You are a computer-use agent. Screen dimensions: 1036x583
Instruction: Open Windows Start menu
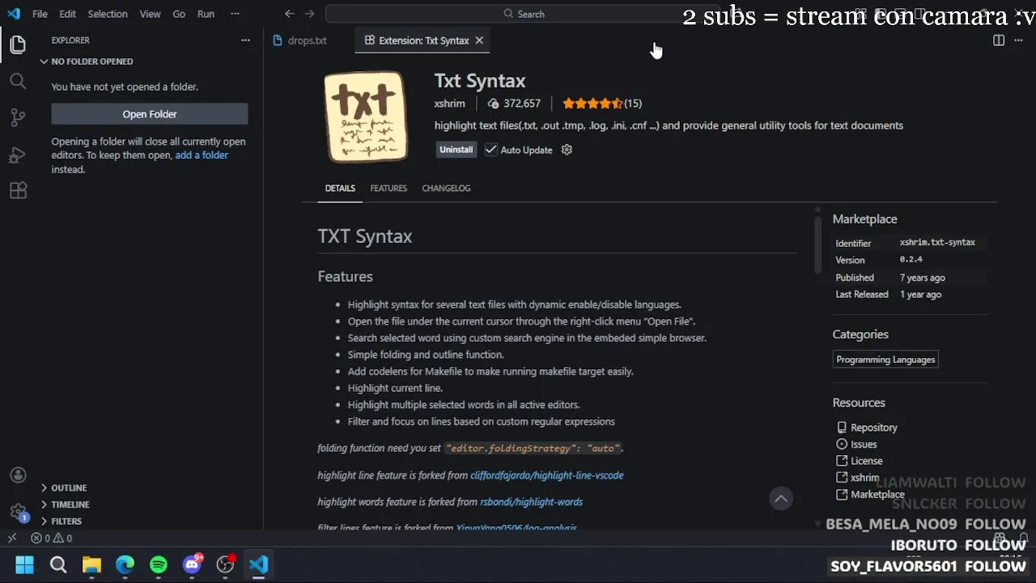point(24,564)
